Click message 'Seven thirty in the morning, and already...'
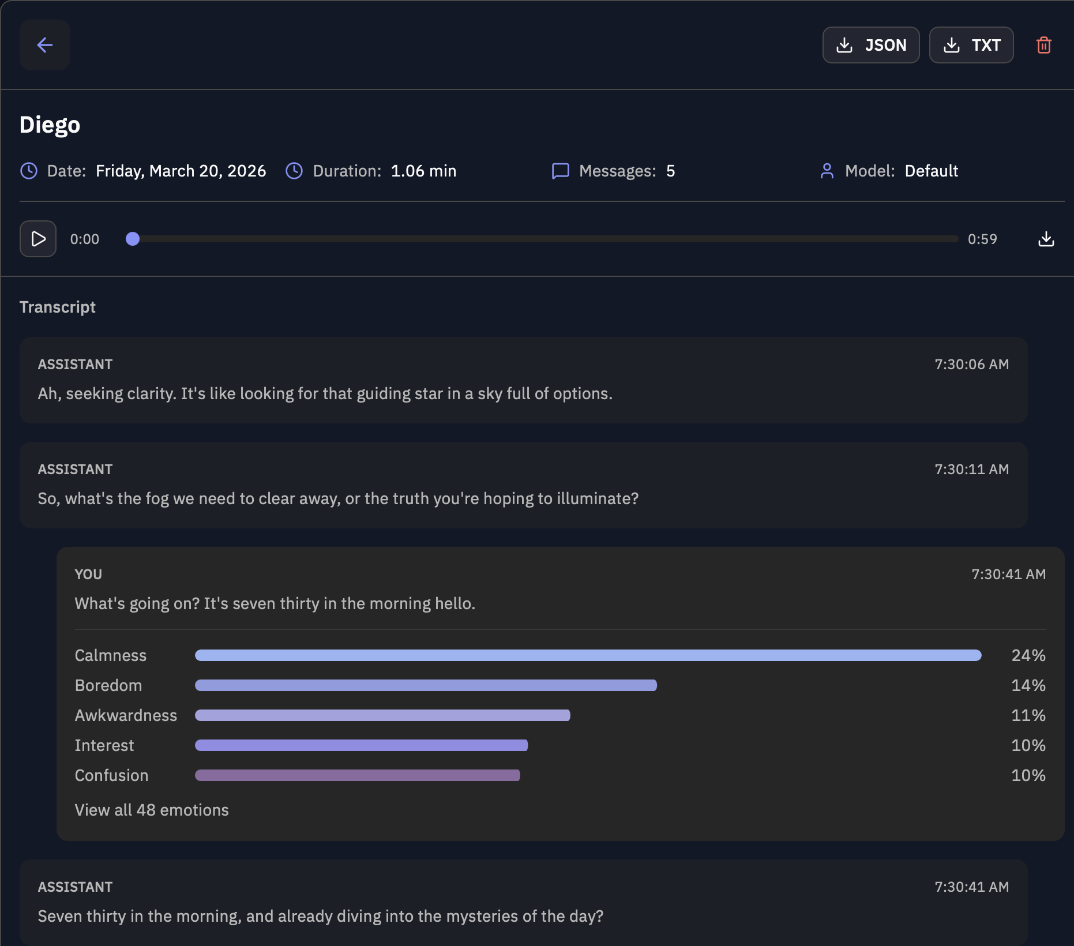The height and width of the screenshot is (946, 1074). click(321, 916)
